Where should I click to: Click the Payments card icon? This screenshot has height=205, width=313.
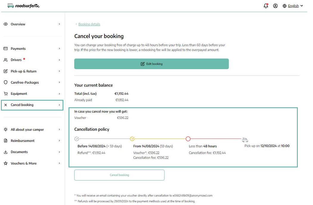6,49
